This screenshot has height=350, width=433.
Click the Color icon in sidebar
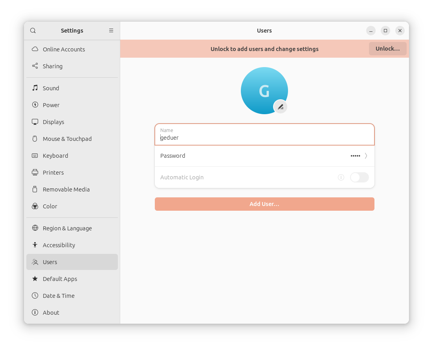click(x=35, y=206)
